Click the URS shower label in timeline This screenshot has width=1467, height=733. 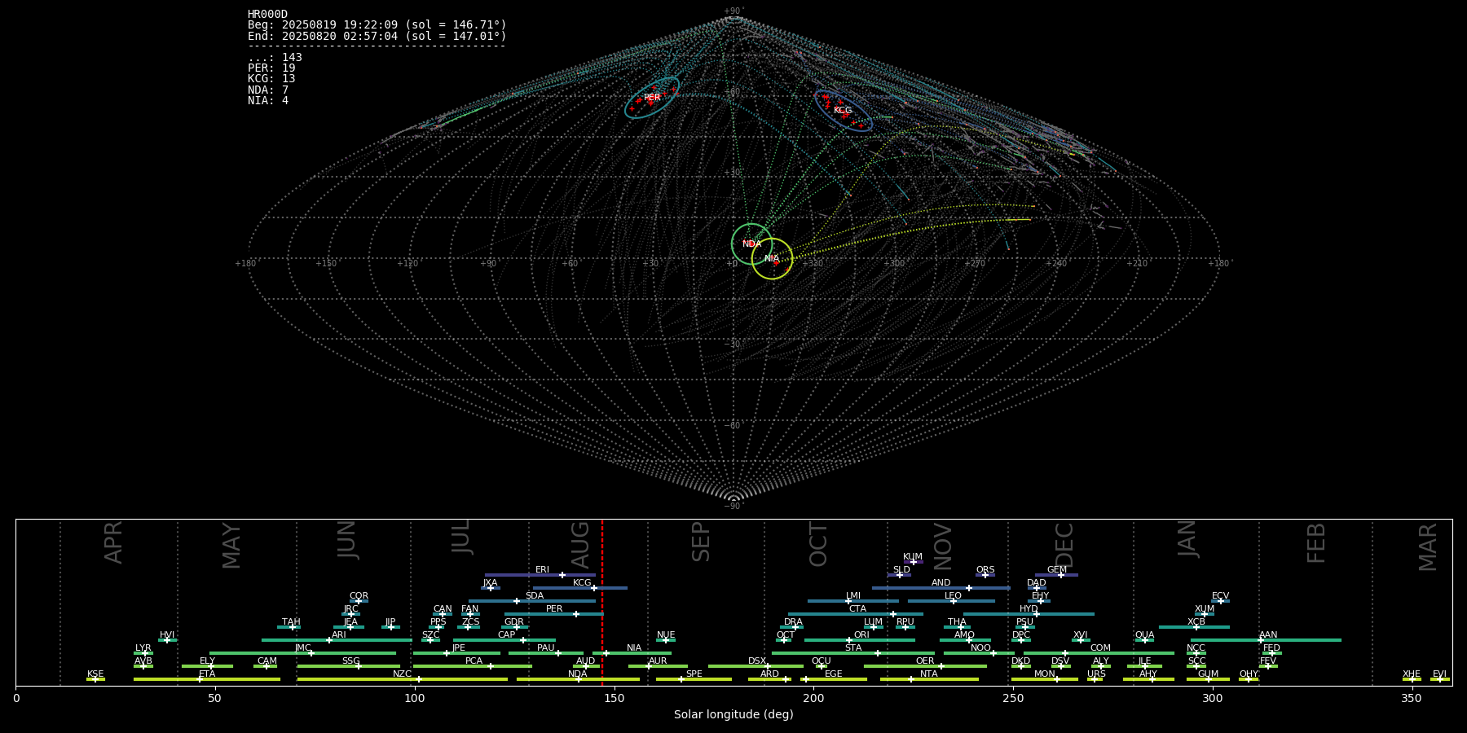[1096, 674]
